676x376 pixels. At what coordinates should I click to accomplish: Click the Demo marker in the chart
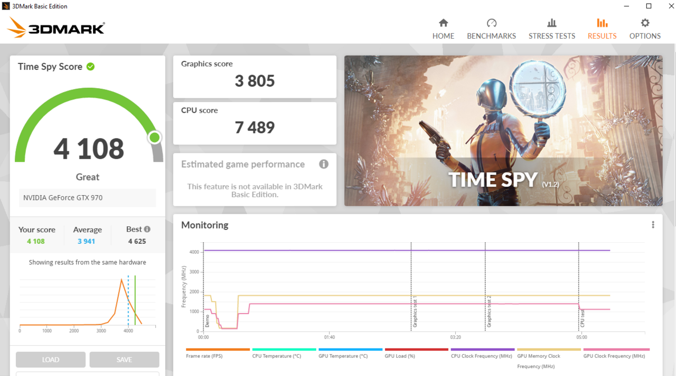(207, 320)
